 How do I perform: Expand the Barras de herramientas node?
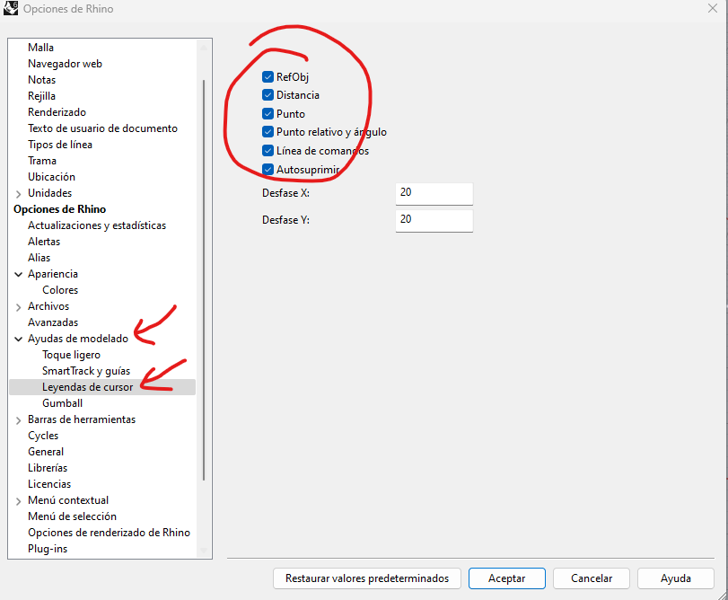click(x=19, y=420)
